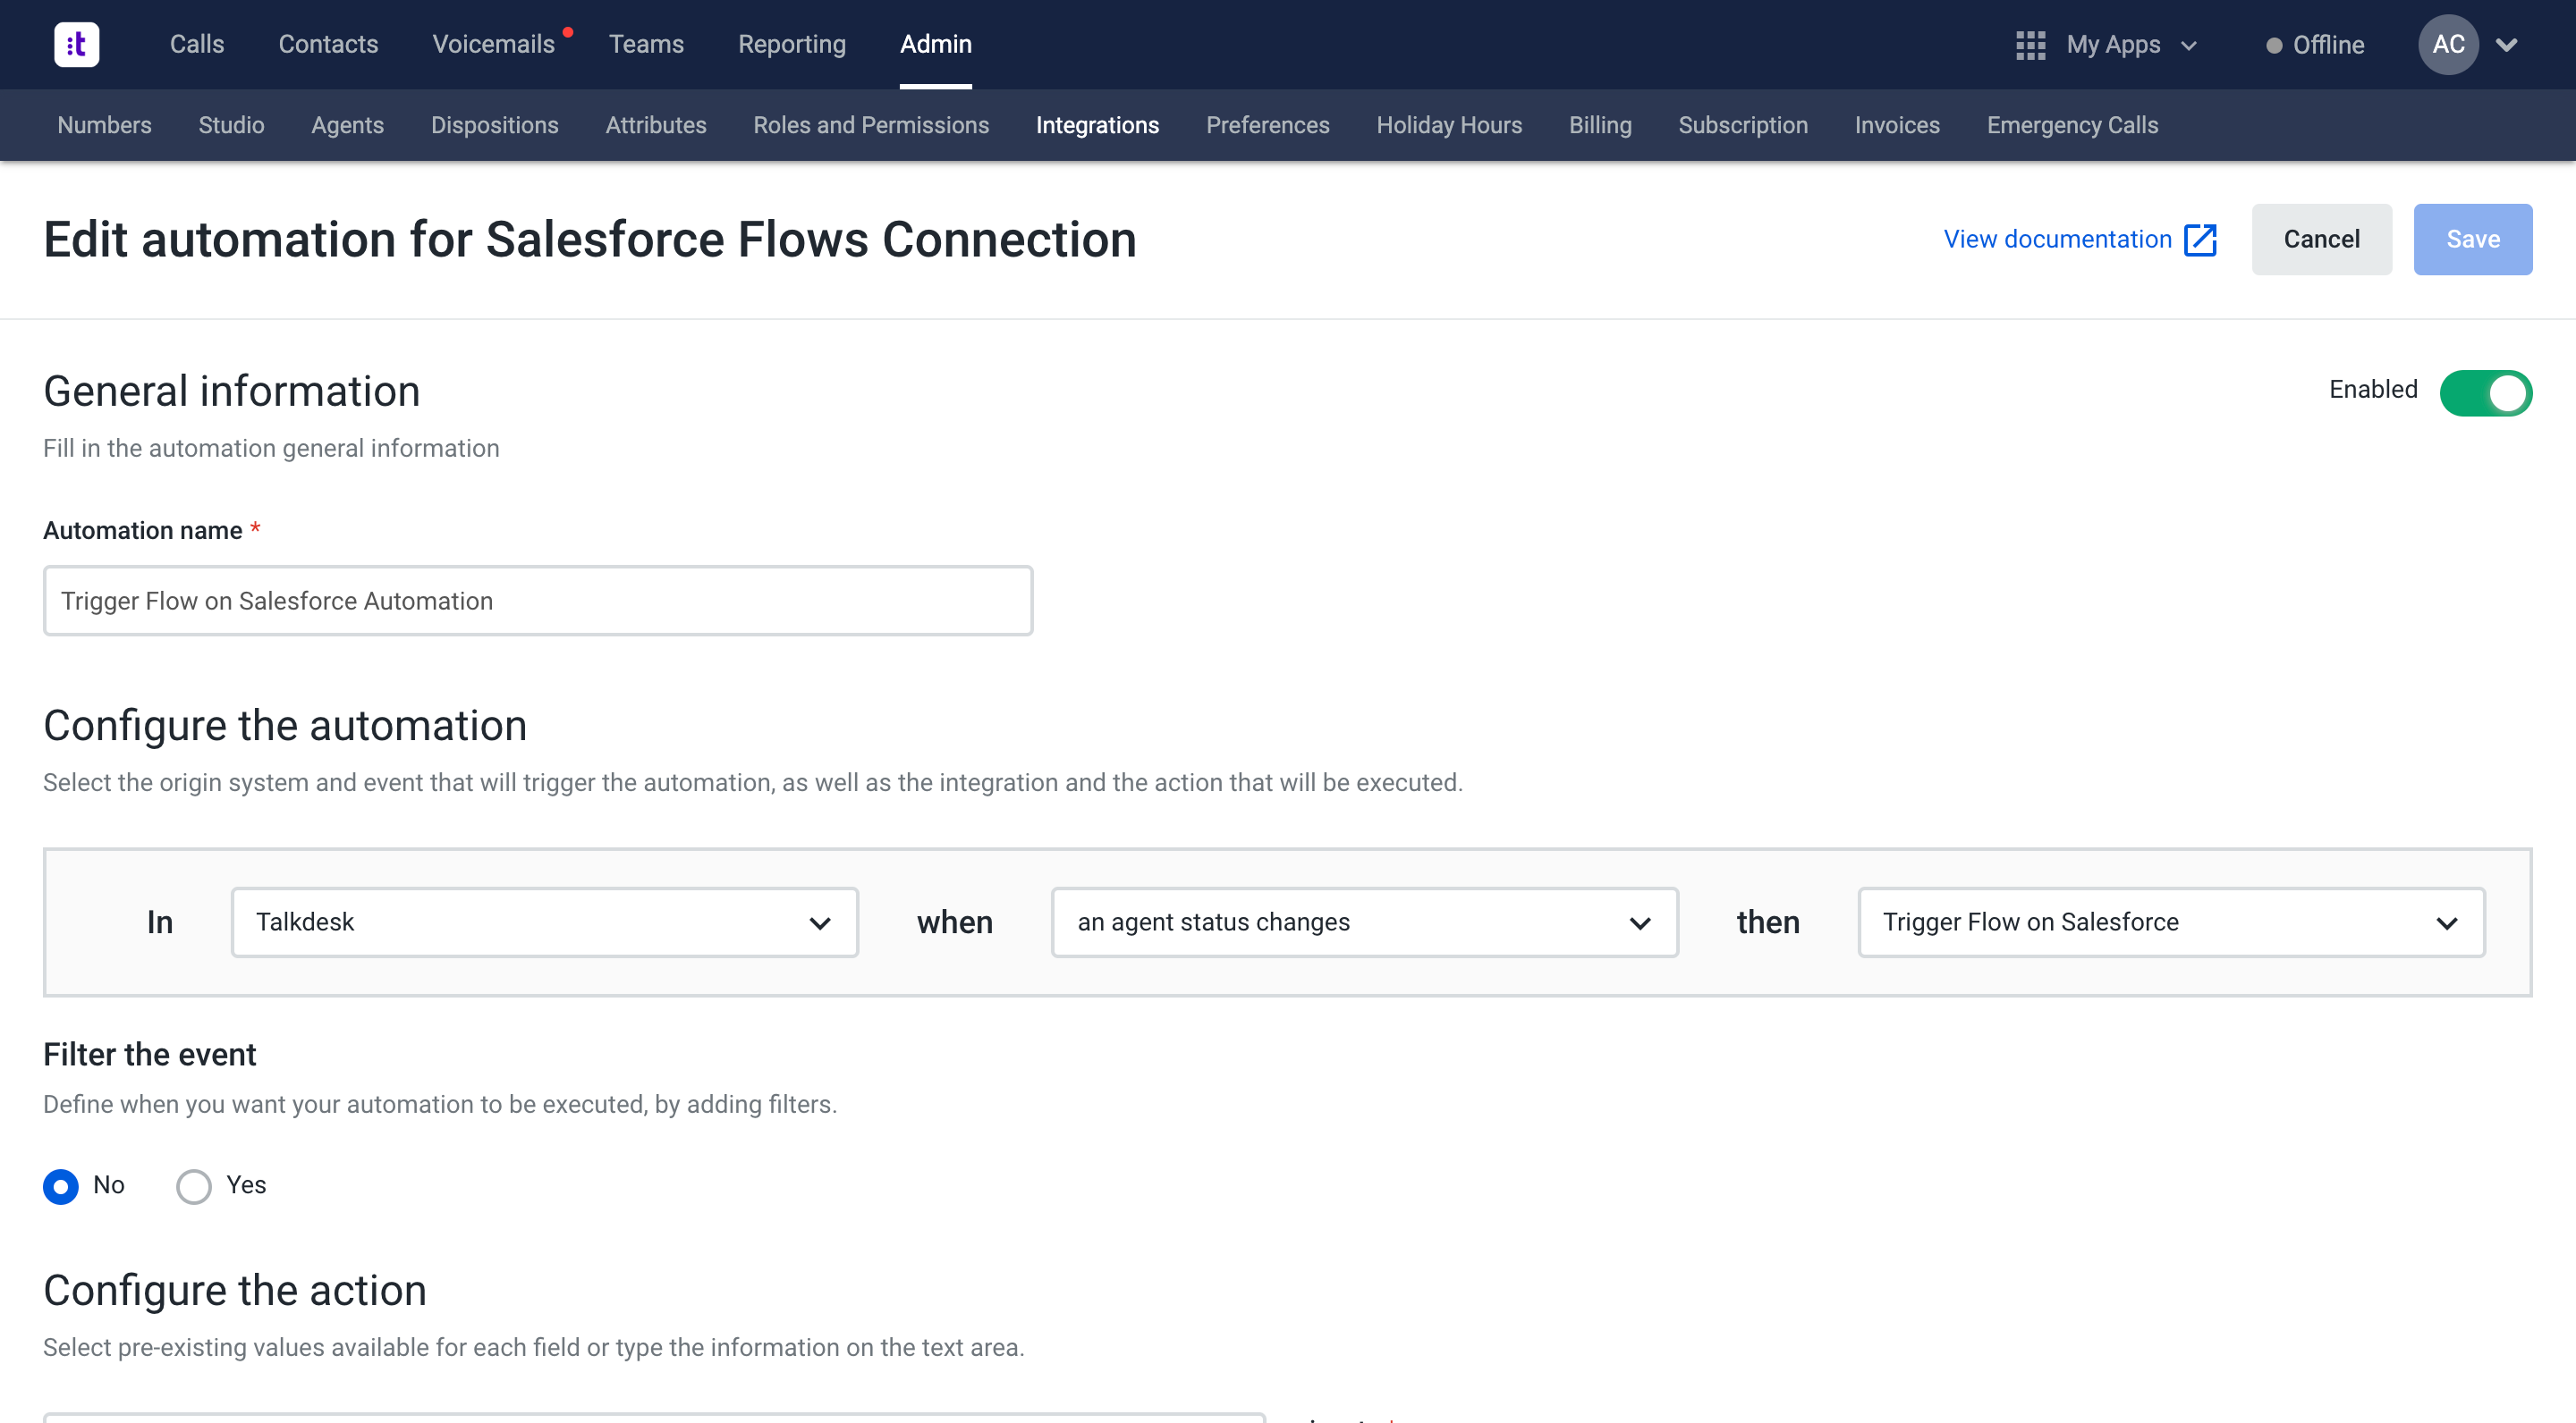Click the 'Configure the automation' heading
Screen dimensions: 2576x1423
tap(285, 727)
